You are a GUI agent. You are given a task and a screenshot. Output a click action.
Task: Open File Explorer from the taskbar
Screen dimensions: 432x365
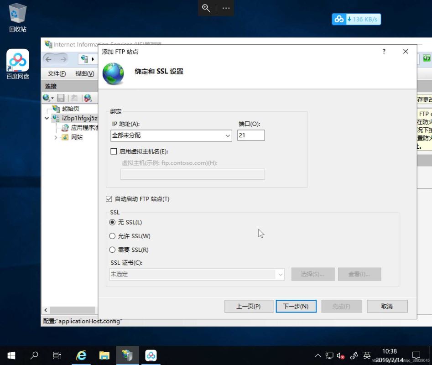tap(104, 355)
